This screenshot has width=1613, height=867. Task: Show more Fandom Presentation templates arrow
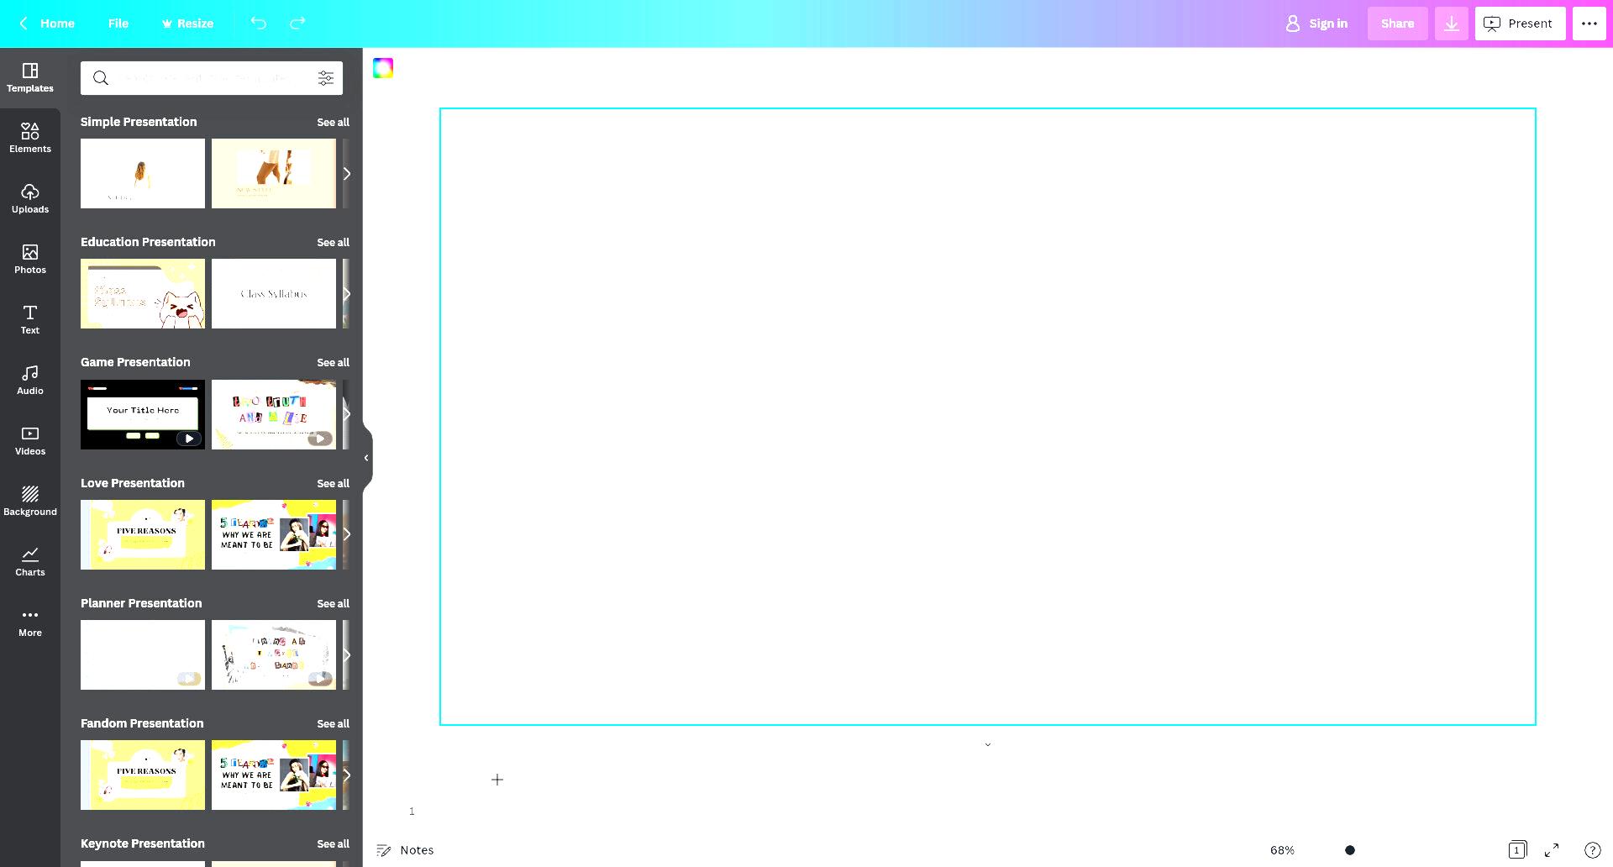click(346, 775)
